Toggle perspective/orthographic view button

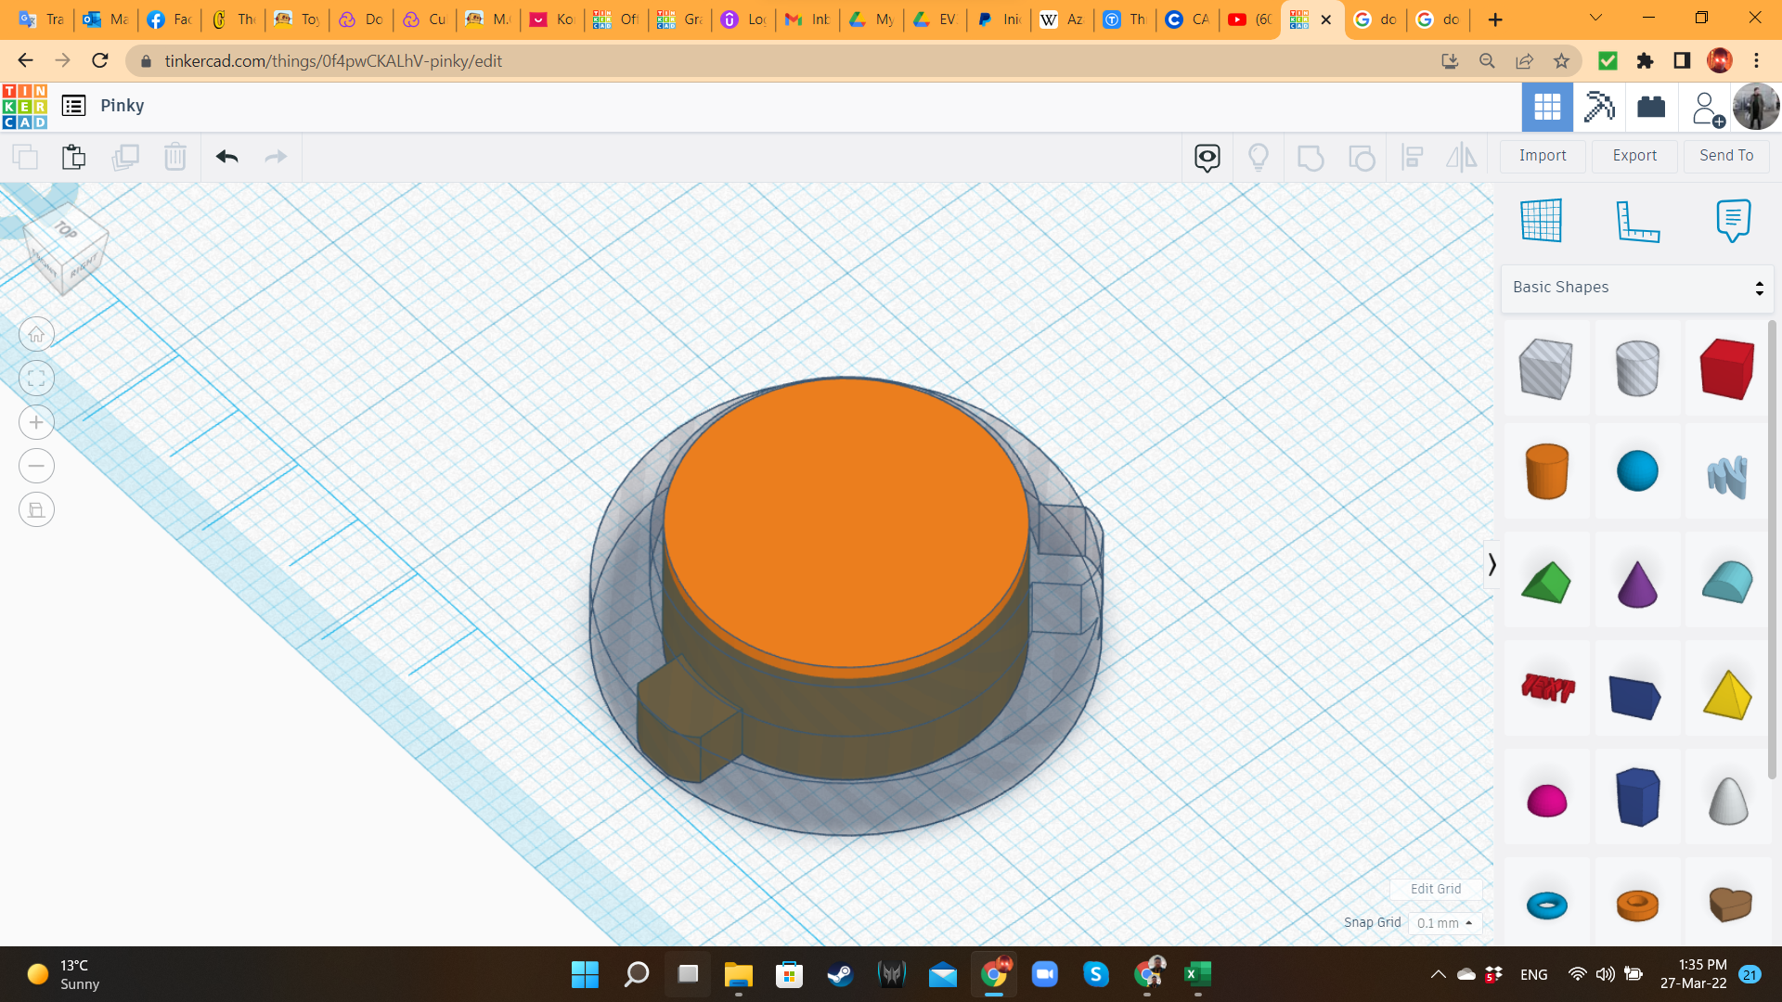(36, 509)
